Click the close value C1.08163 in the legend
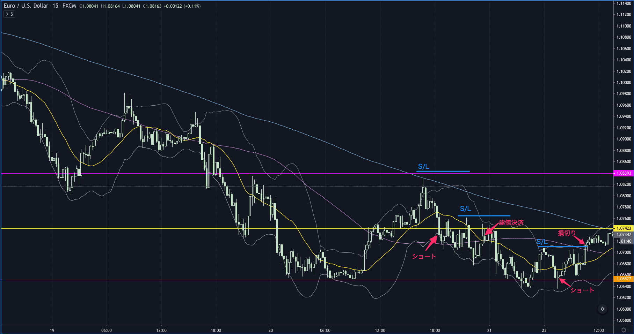634x334 pixels. tap(152, 6)
